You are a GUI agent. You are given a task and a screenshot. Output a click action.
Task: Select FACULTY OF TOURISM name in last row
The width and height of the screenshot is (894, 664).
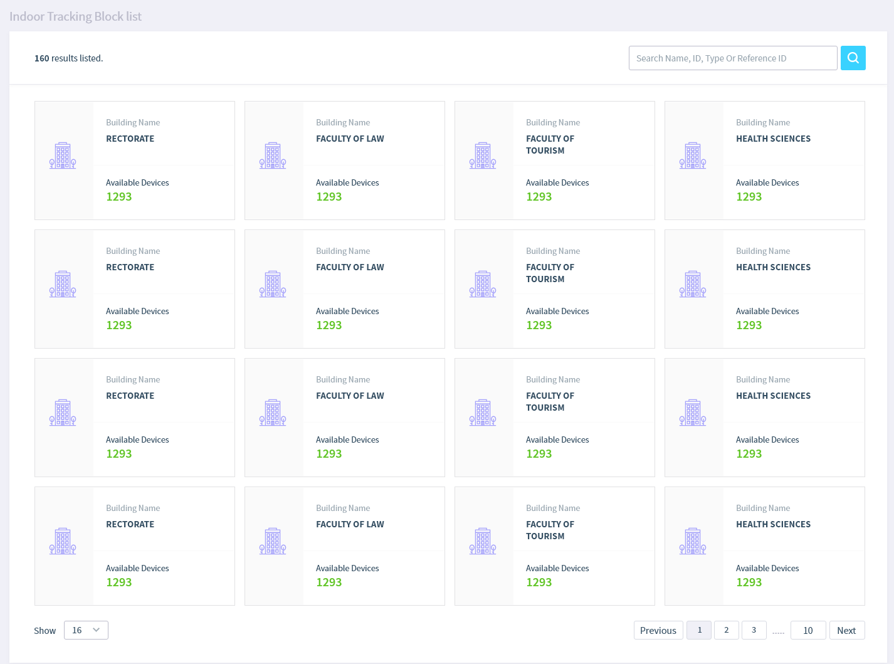[x=550, y=530]
